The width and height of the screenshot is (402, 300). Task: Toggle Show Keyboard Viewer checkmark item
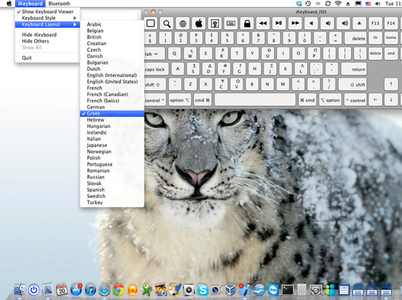[47, 11]
